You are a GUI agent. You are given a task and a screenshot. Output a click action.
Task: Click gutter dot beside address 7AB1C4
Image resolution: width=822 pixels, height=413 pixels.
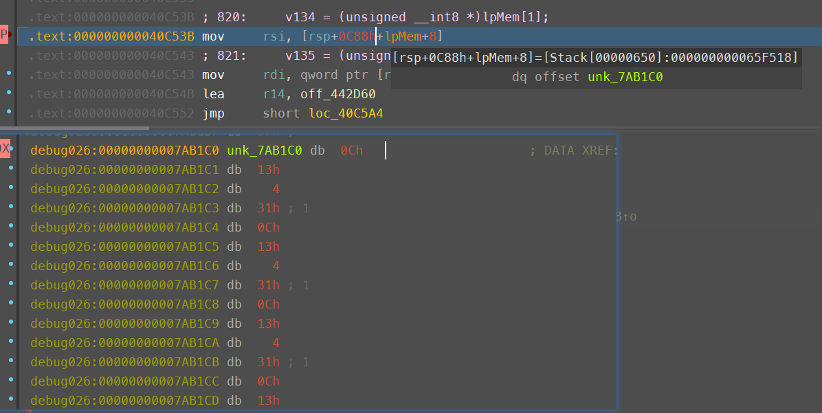tap(11, 226)
